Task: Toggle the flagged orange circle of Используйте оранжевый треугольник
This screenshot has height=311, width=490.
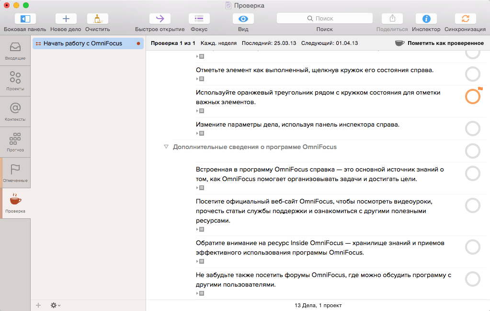Action: [472, 97]
